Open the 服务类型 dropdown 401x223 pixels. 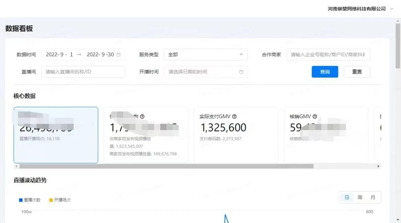coord(206,55)
